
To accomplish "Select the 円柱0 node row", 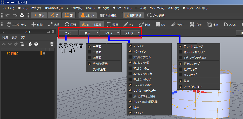I will pyautogui.click(x=28, y=53).
